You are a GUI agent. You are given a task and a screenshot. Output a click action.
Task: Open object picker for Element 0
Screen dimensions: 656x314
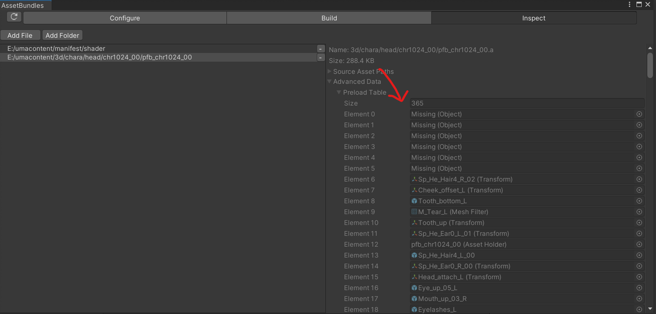pos(639,114)
